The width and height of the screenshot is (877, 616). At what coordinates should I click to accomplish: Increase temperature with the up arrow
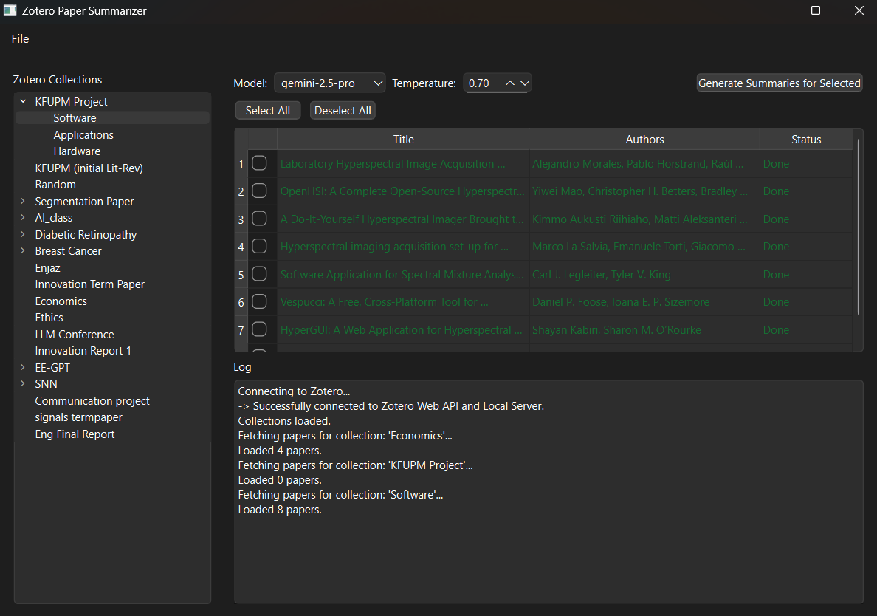[x=509, y=83]
